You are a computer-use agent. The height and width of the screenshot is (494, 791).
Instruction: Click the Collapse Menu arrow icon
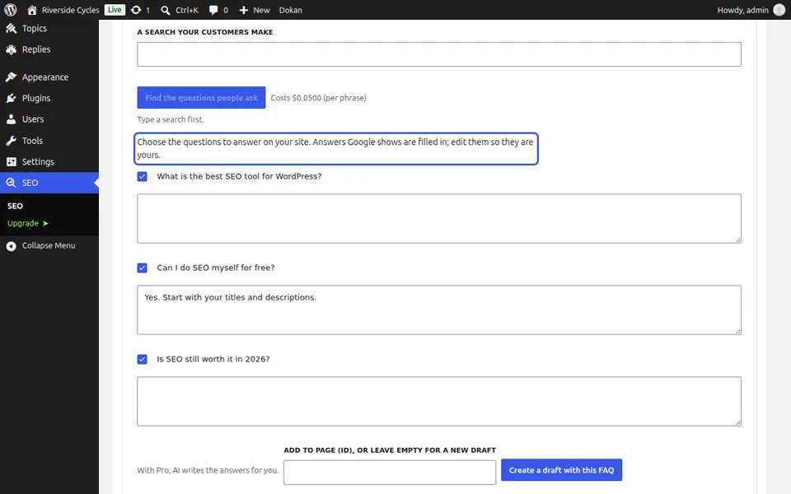click(x=11, y=246)
